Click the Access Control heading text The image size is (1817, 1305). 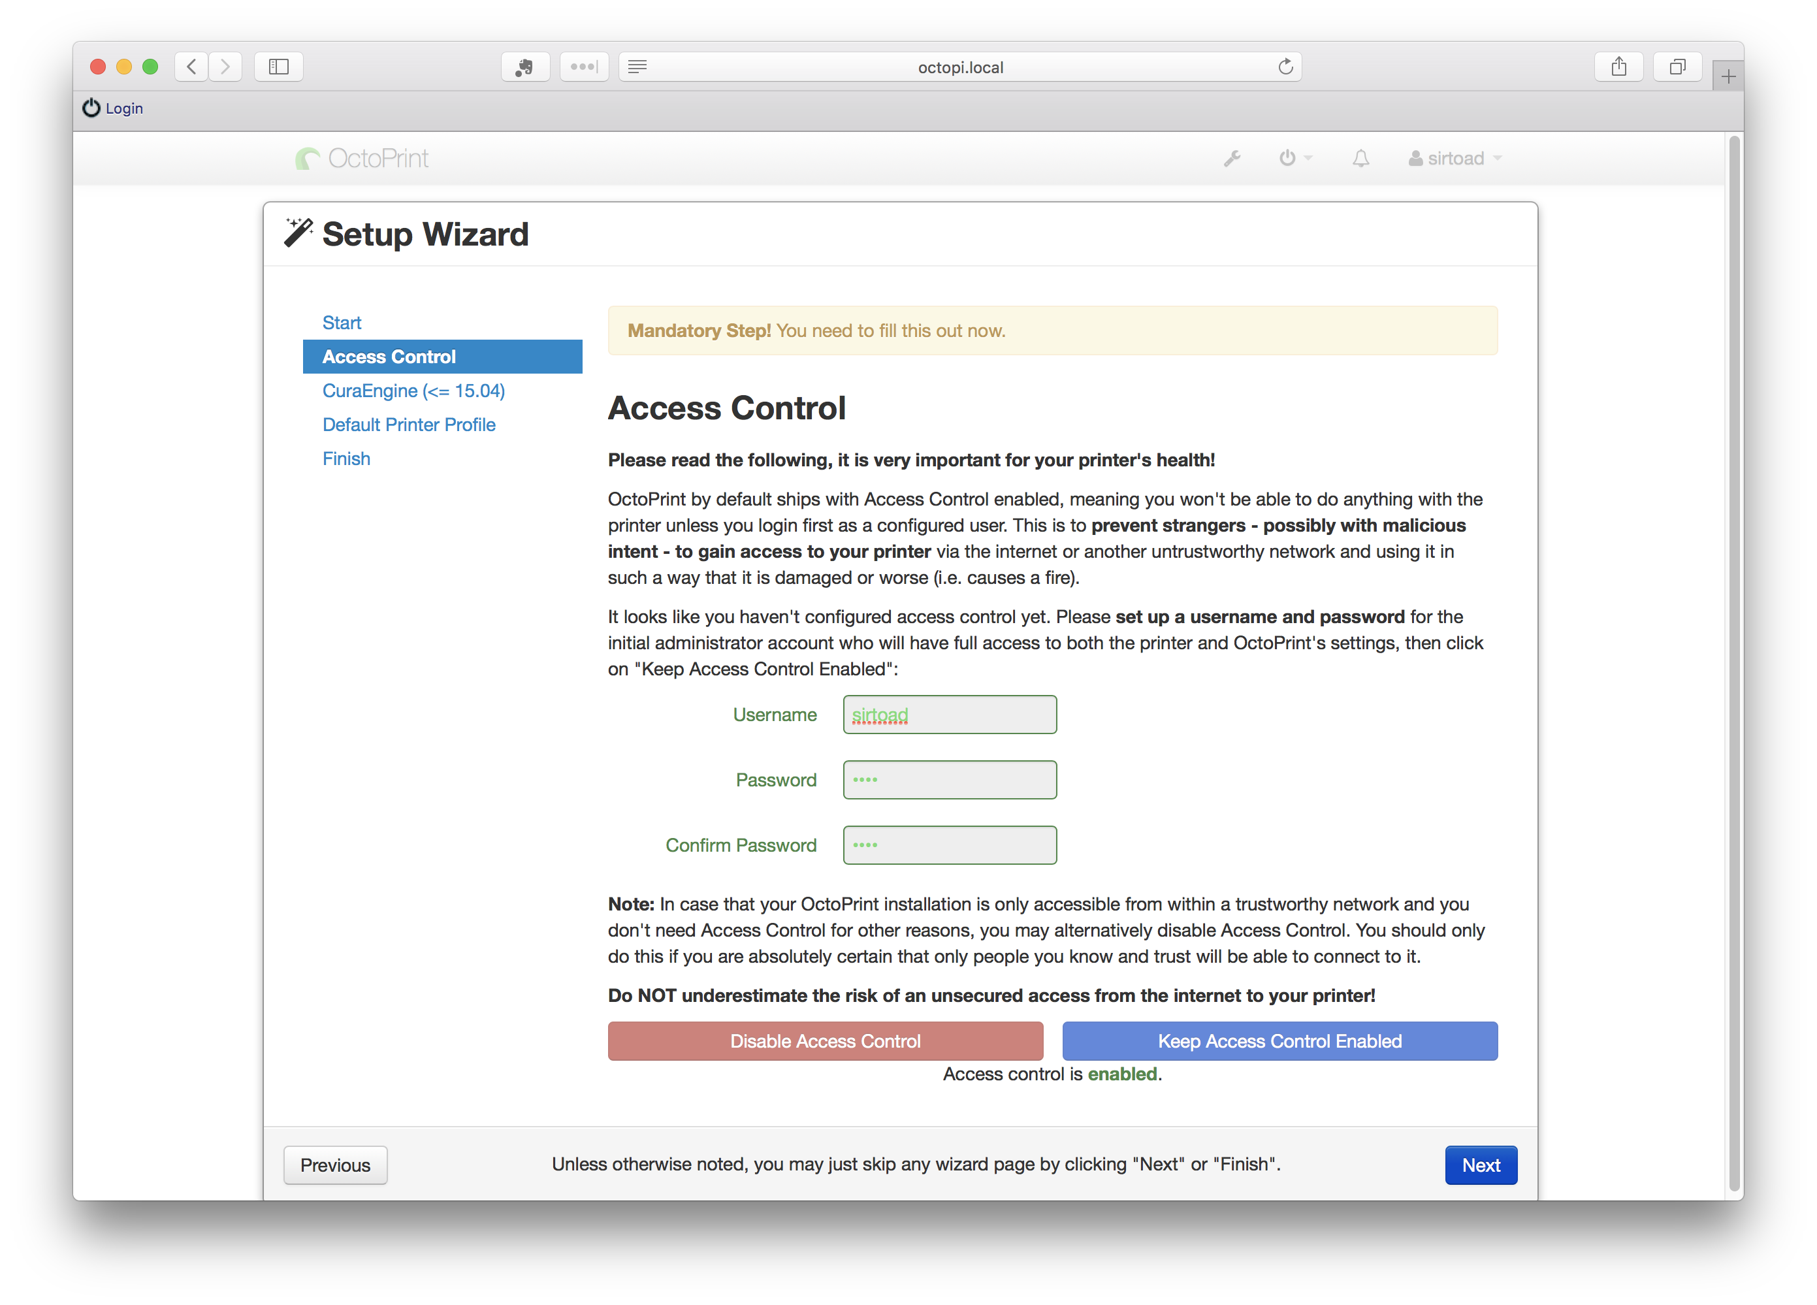coord(727,408)
